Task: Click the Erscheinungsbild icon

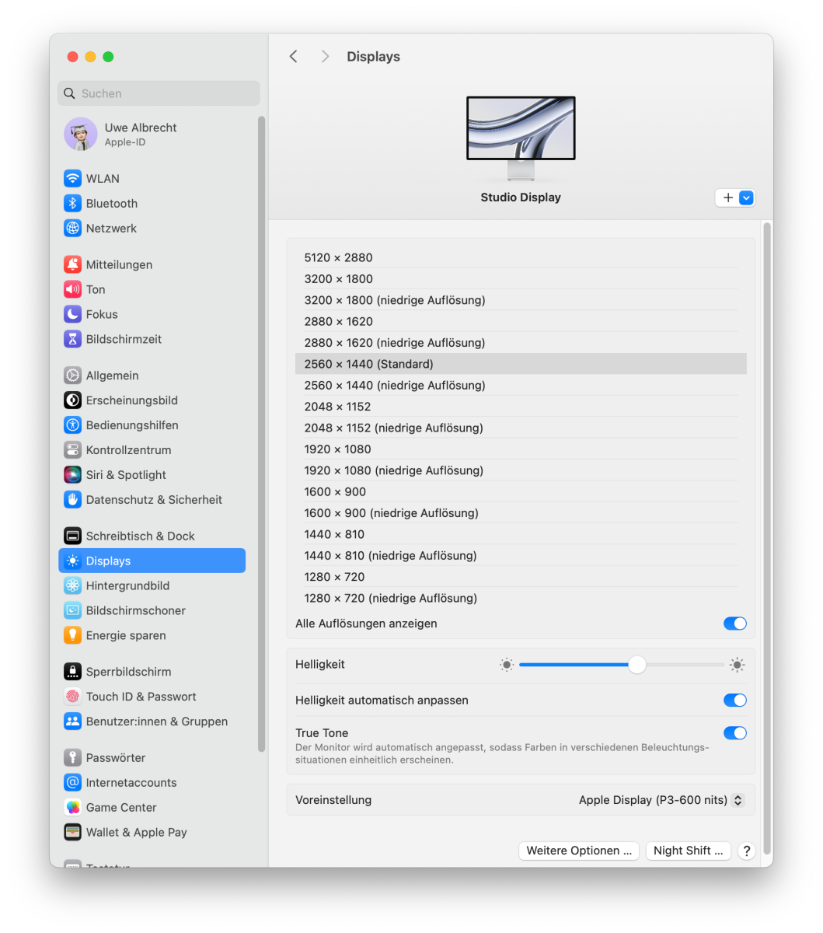Action: (72, 400)
